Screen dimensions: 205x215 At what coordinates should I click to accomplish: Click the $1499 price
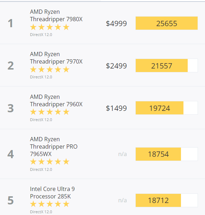click(x=116, y=108)
